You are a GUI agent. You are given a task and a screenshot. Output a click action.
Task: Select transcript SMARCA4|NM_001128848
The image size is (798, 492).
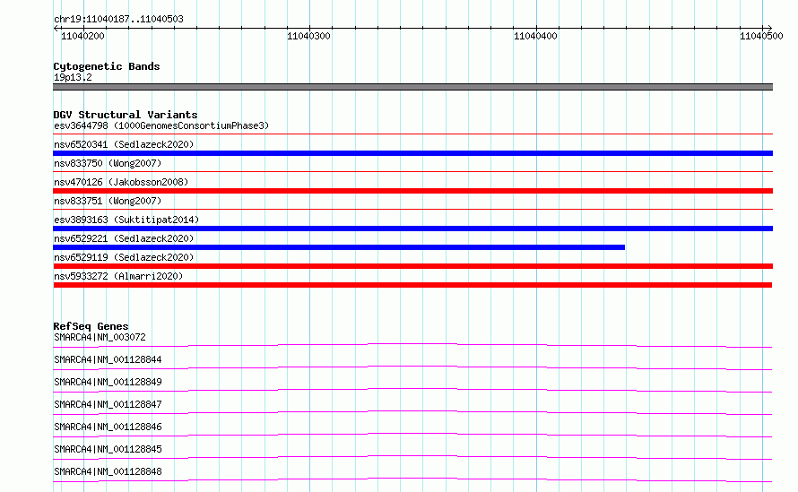108,471
